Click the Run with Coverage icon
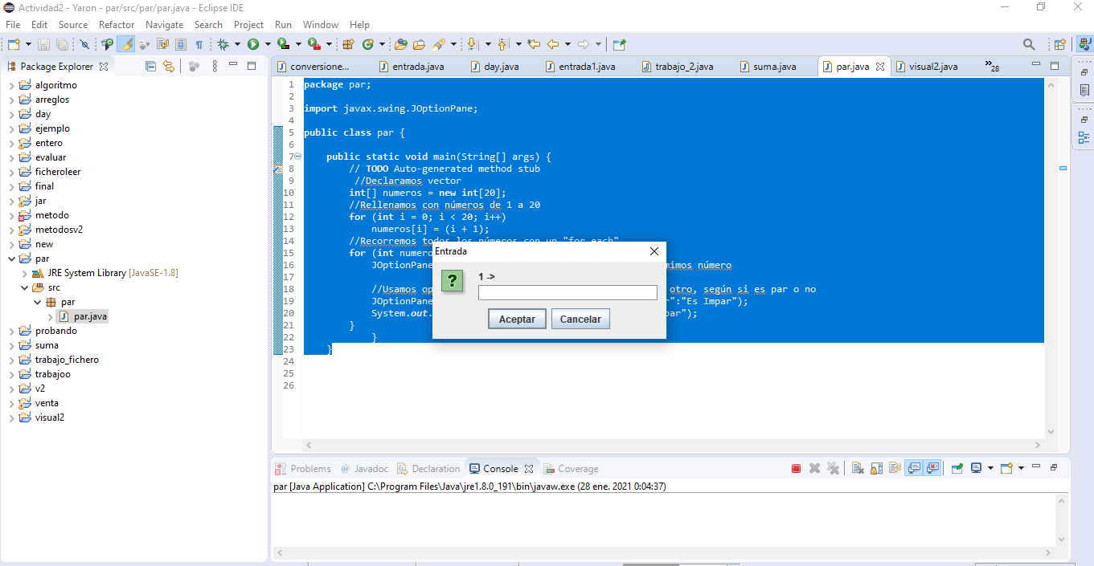The width and height of the screenshot is (1094, 566). point(282,44)
